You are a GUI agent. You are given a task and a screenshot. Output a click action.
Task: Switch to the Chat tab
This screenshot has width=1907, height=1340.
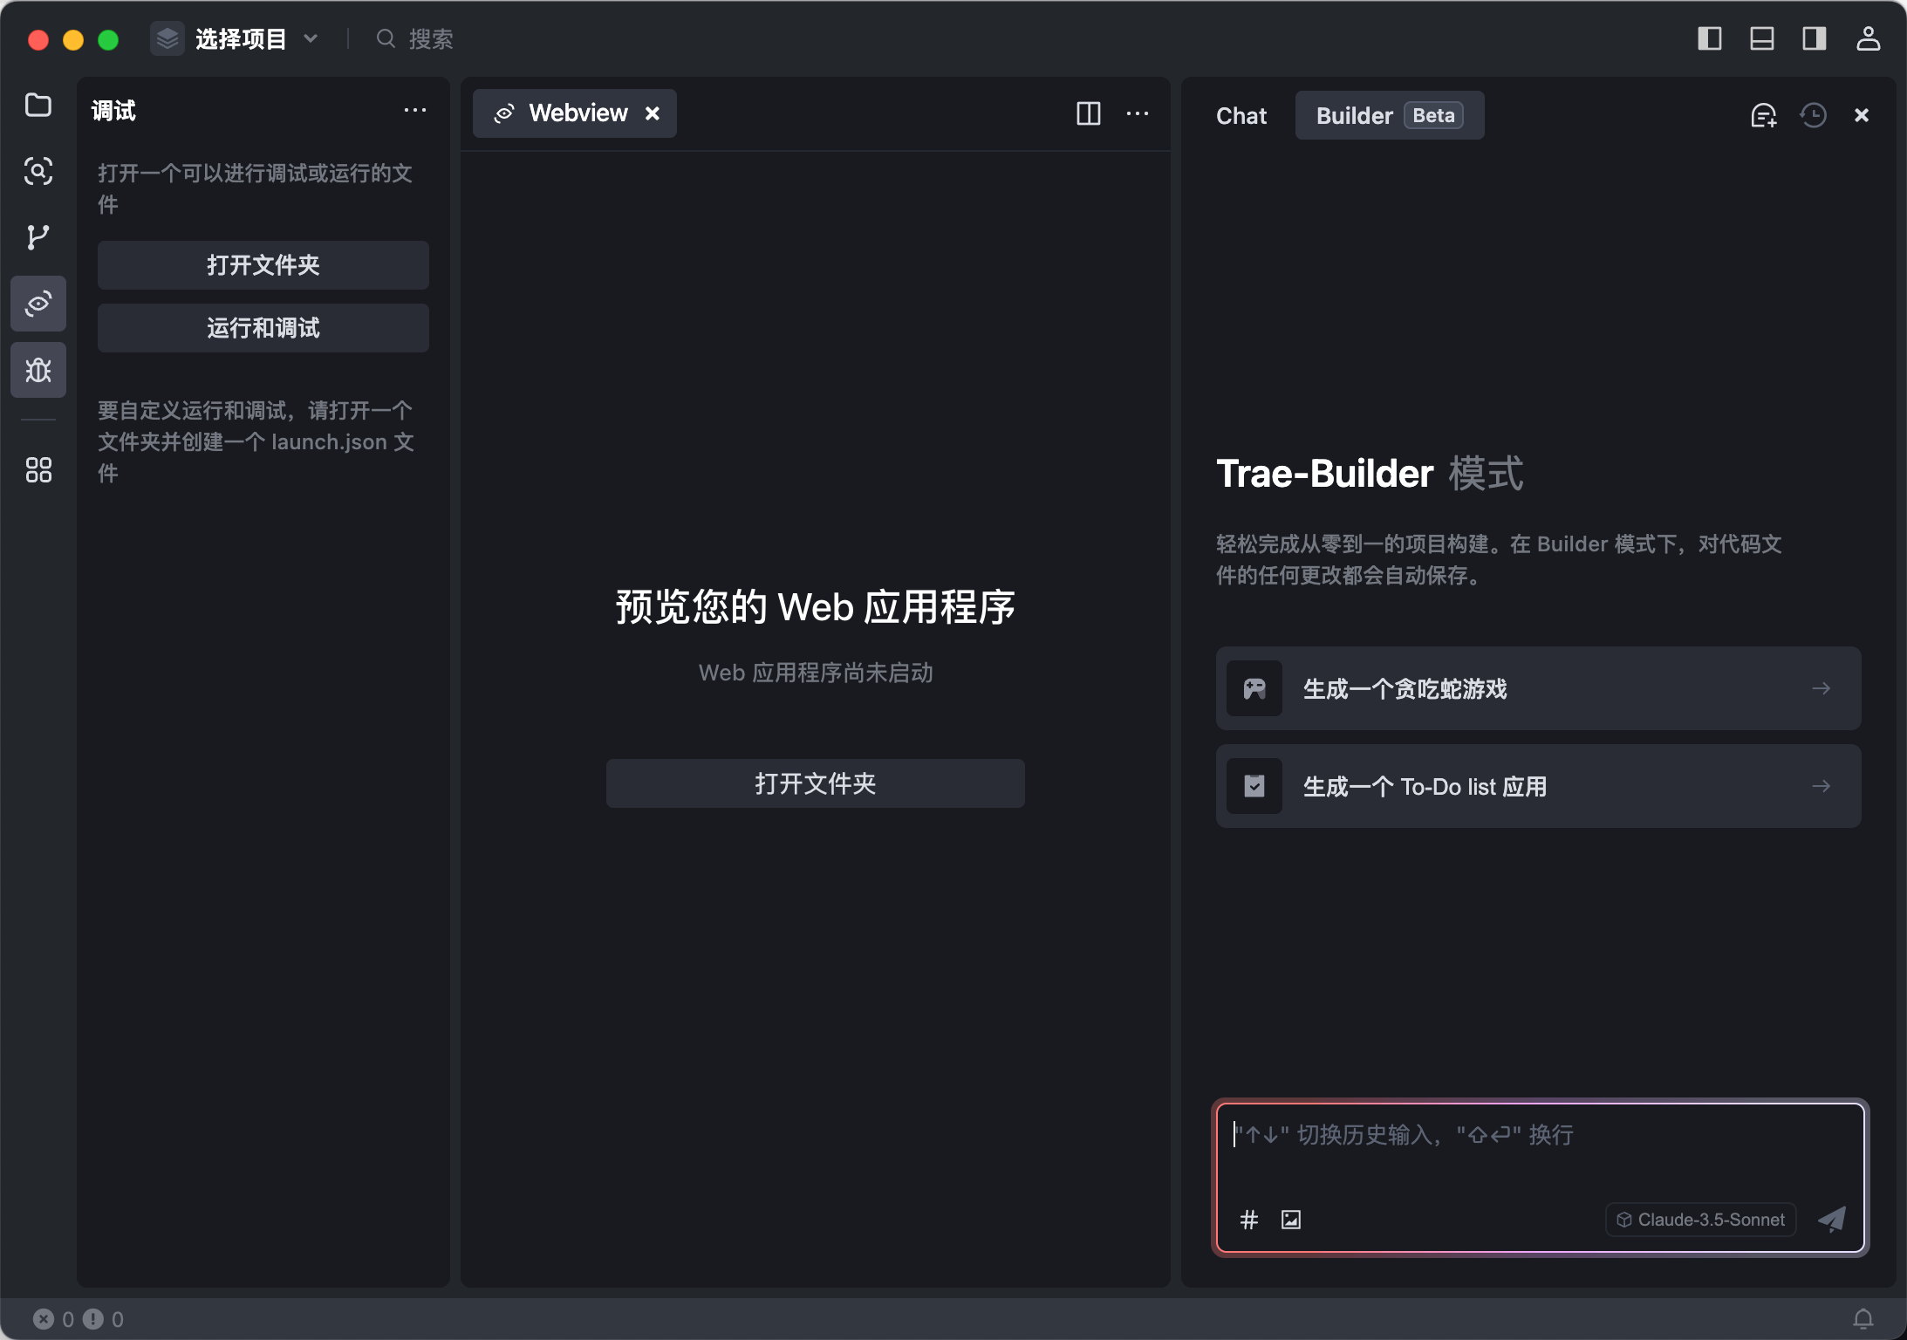tap(1241, 115)
